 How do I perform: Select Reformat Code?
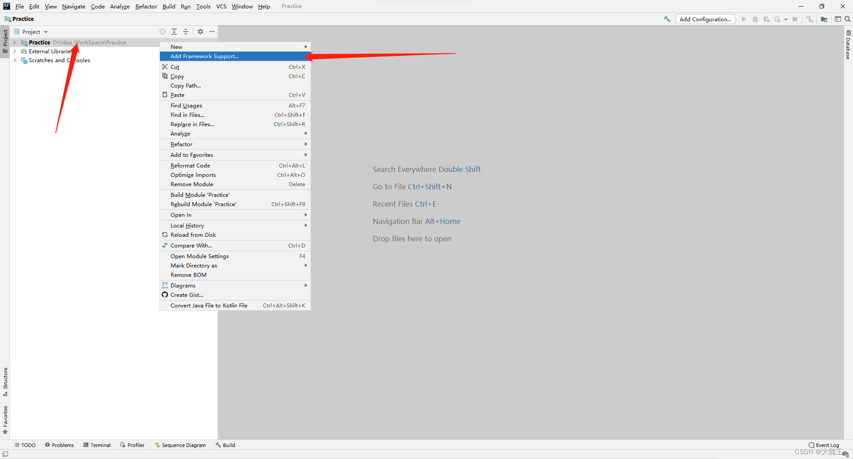(235, 166)
